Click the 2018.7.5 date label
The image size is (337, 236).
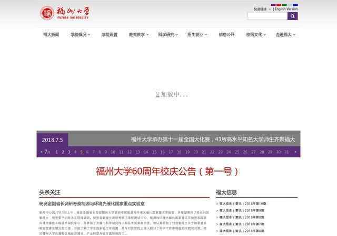53,140
